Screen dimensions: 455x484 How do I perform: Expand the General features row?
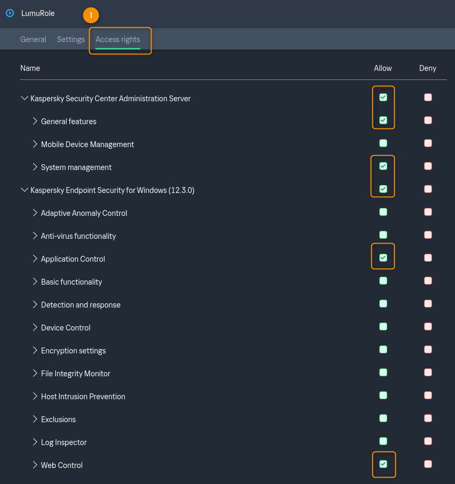coord(35,122)
